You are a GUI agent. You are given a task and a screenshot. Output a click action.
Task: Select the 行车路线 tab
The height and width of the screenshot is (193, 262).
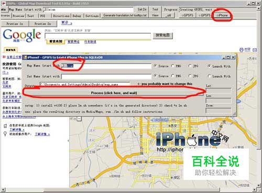pyautogui.click(x=90, y=41)
